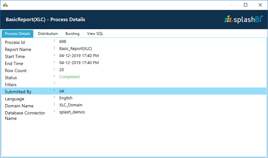Click the app icon in the title bar
The image size is (268, 158).
[5, 5]
